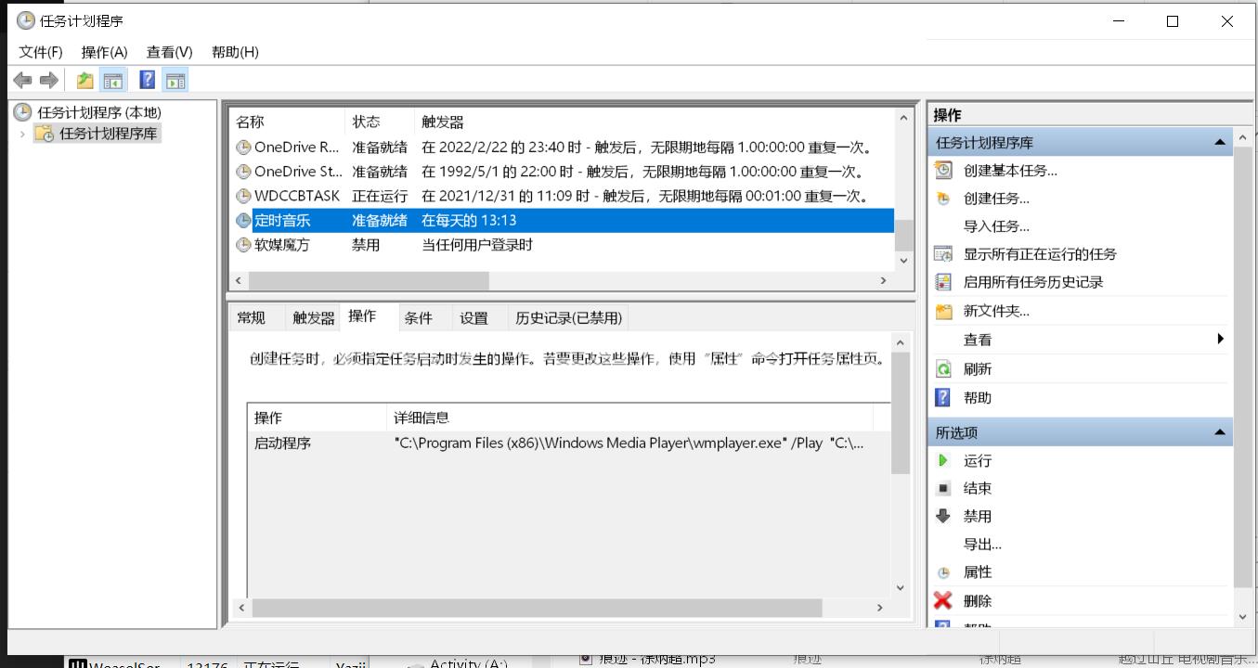The width and height of the screenshot is (1258, 668).
Task: Collapse the 任务计划程序库 actions section
Action: [x=1219, y=143]
